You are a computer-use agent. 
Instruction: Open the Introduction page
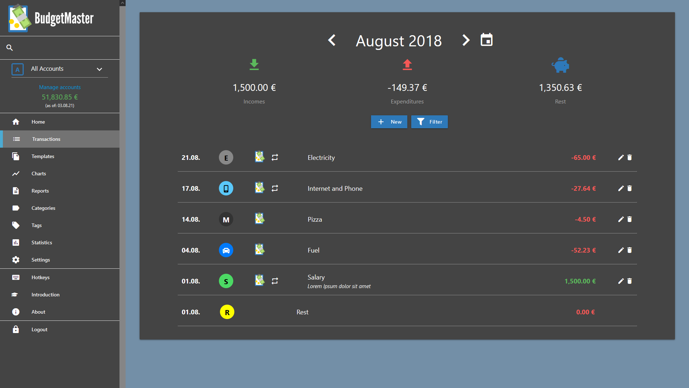tap(60, 295)
